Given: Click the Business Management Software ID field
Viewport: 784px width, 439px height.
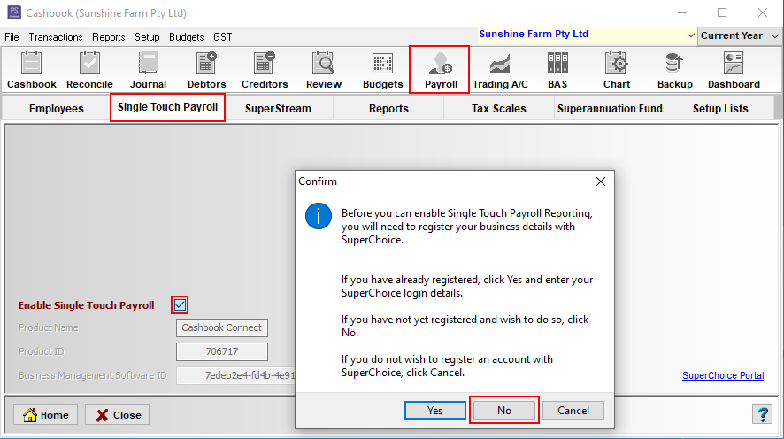Looking at the screenshot, I should pyautogui.click(x=236, y=375).
